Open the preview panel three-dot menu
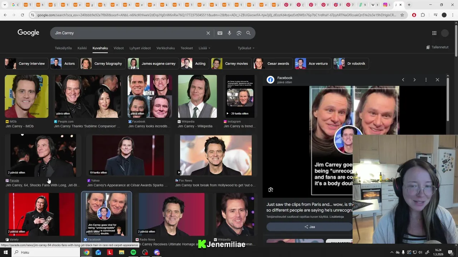The height and width of the screenshot is (257, 458). (x=426, y=80)
